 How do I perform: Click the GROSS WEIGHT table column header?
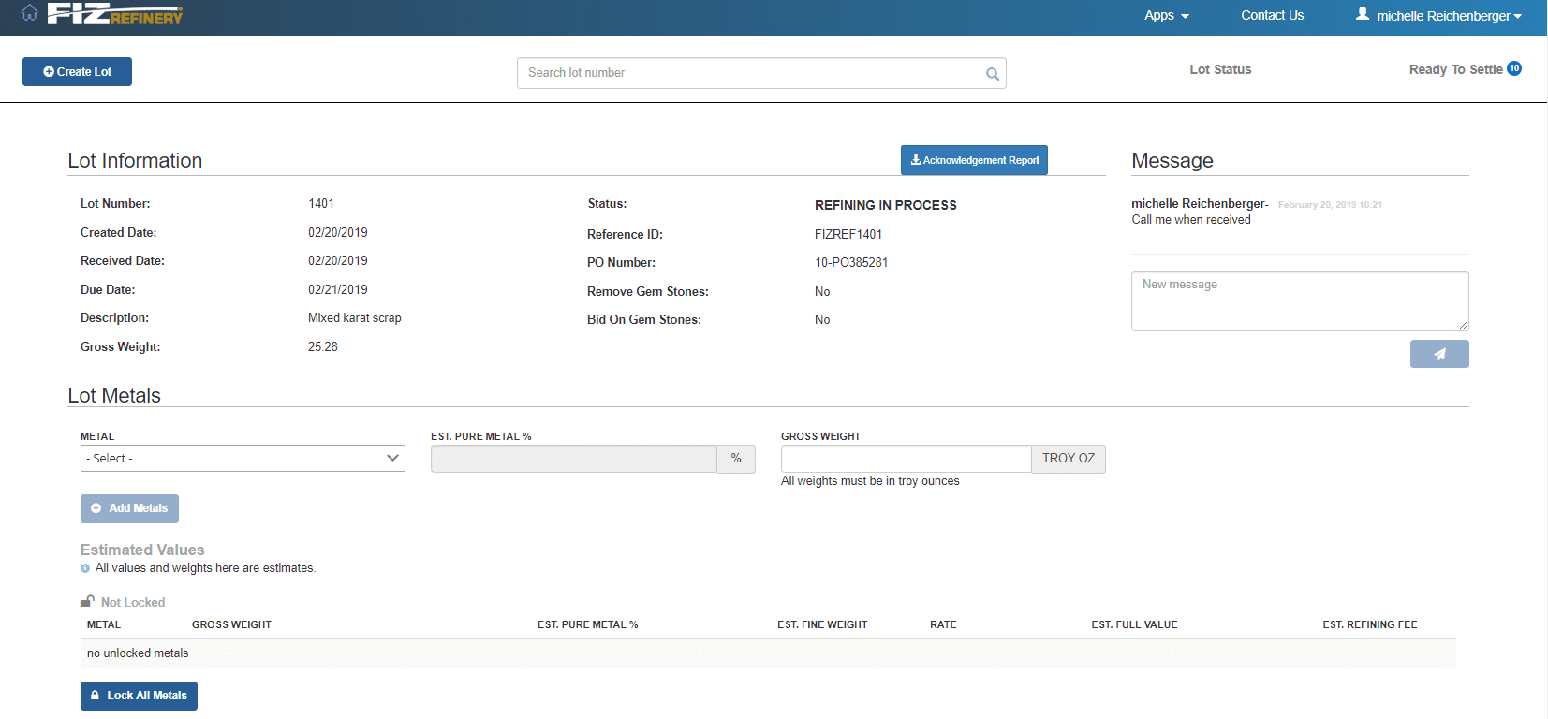pos(231,624)
